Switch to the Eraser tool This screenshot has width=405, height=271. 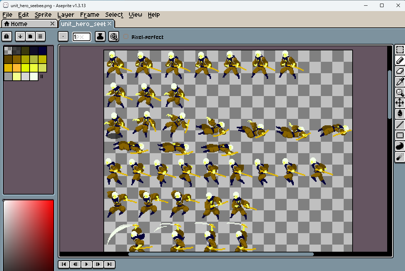400,71
